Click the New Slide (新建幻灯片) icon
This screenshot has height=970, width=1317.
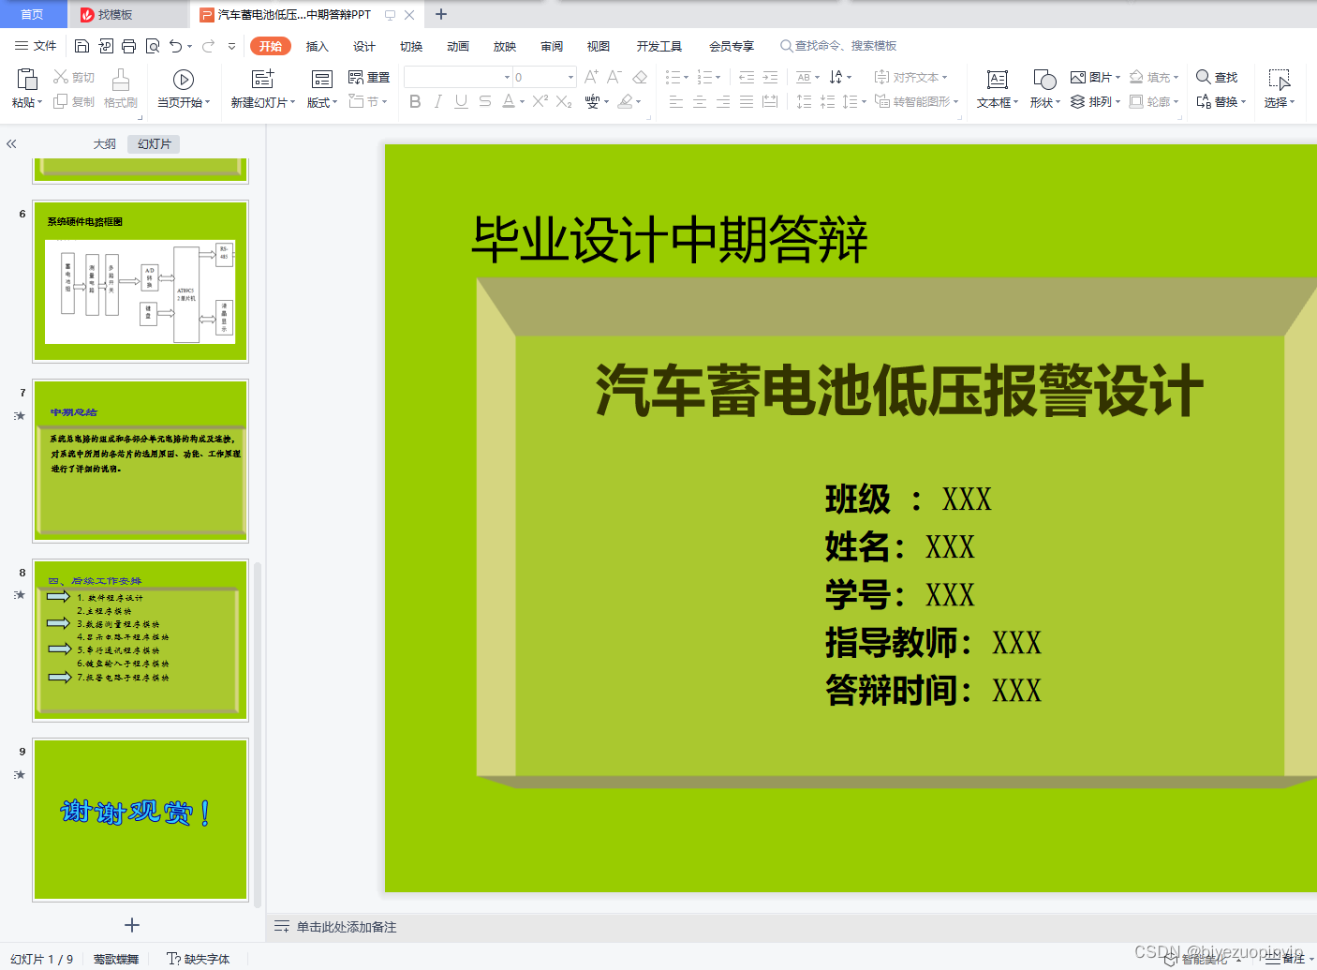tap(263, 80)
